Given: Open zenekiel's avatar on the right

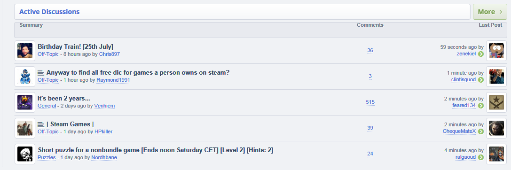Looking at the screenshot, I should pyautogui.click(x=496, y=51).
